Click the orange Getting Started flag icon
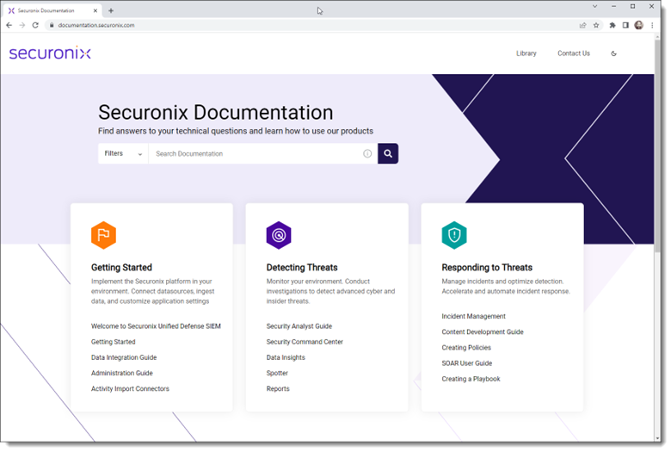This screenshot has height=452, width=671. click(x=103, y=235)
